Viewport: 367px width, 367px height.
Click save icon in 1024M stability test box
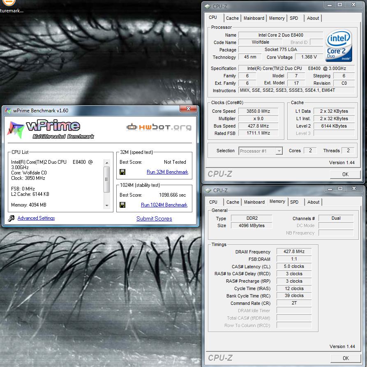122,205
